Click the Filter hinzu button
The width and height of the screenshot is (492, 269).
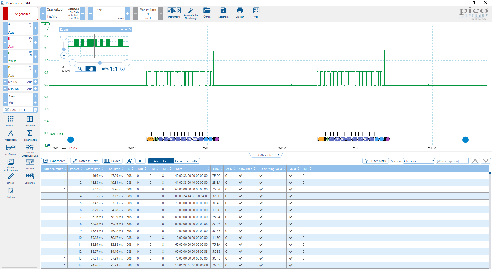[x=376, y=161]
